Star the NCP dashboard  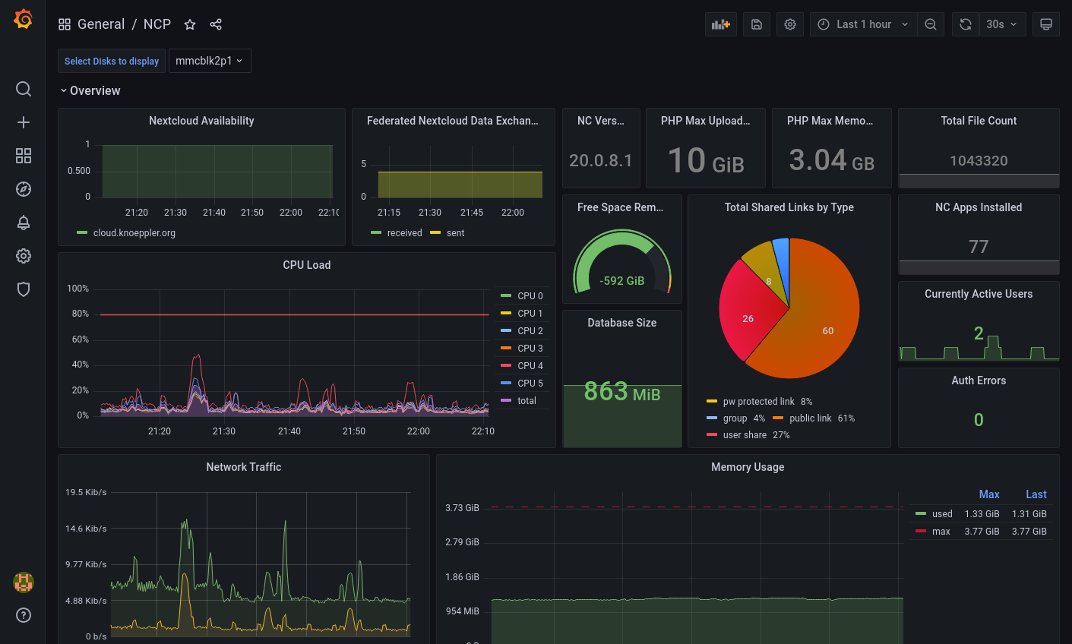(x=190, y=24)
